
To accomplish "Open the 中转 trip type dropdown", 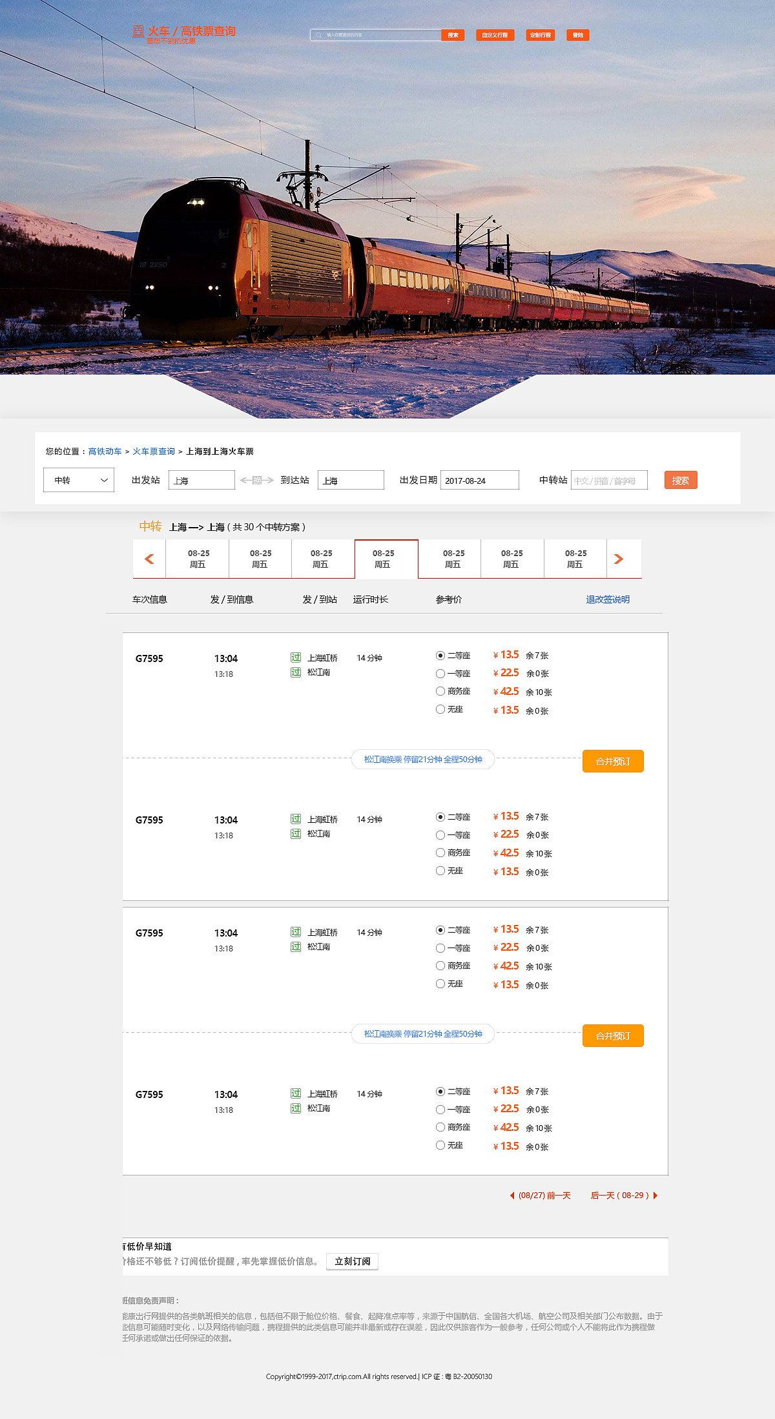I will click(x=79, y=480).
